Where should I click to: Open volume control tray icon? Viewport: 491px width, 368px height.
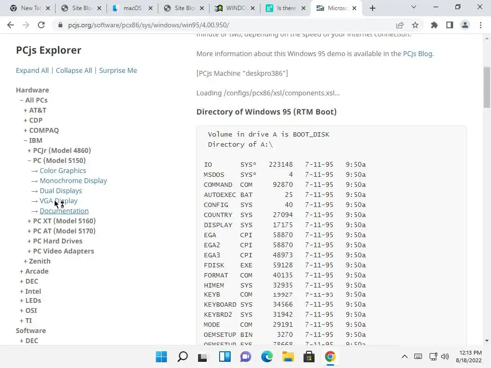444,356
